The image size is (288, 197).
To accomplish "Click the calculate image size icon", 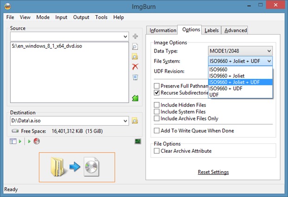I will coord(13,141).
